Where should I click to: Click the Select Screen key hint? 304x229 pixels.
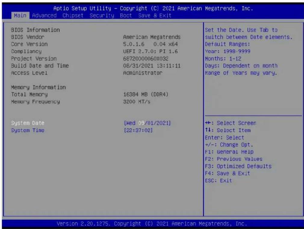click(231, 123)
